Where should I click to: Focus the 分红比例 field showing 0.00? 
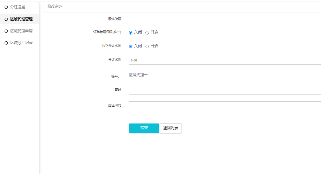click(225, 60)
